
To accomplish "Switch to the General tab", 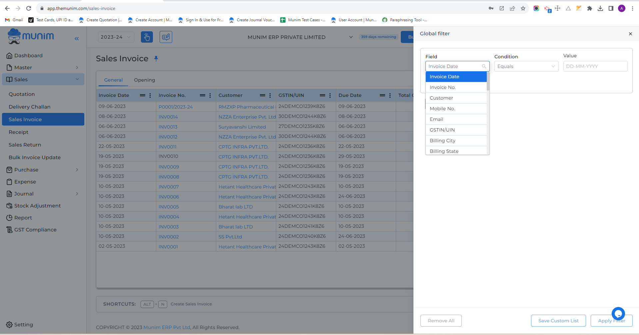I will (113, 80).
